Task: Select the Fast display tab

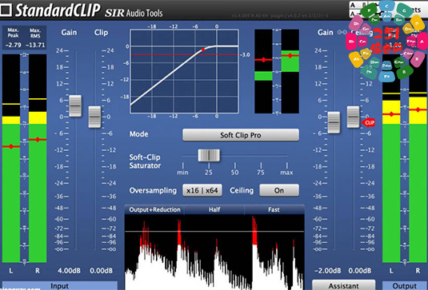Action: [274, 209]
